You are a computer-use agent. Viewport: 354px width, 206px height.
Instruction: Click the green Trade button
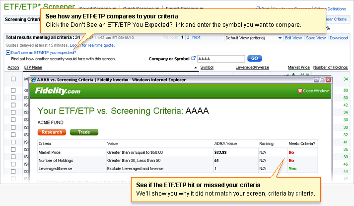coord(84,132)
